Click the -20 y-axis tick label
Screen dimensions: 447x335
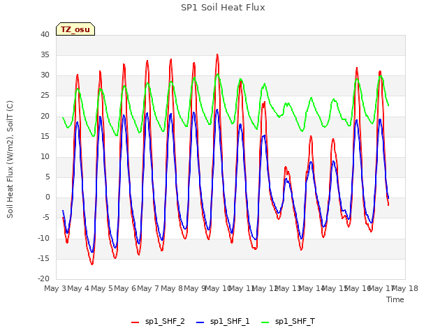coord(44,278)
